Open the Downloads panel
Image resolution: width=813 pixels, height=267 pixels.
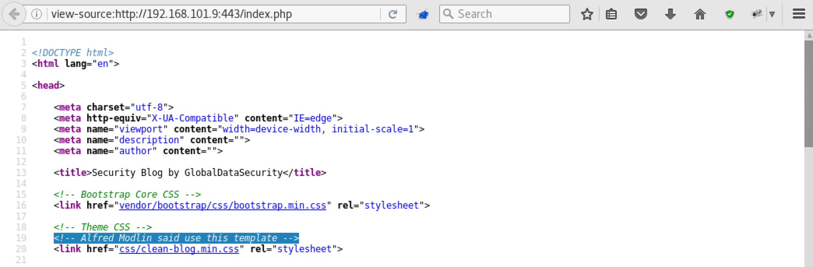[x=670, y=14]
